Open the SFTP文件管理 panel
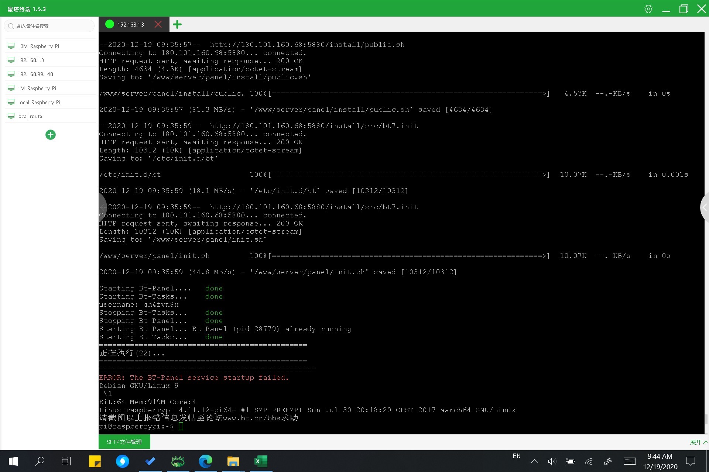 (124, 442)
